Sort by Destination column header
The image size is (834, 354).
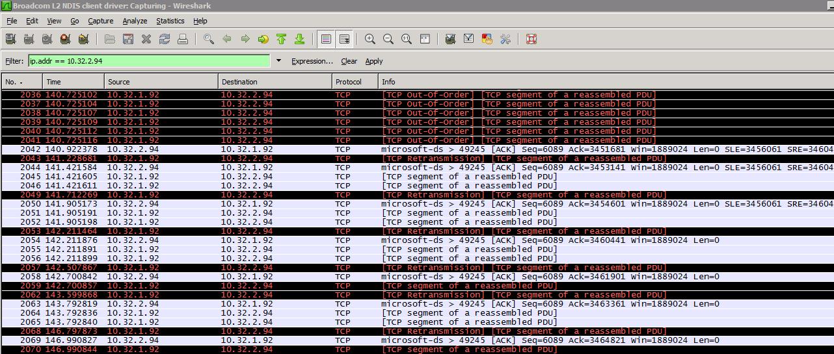coord(275,82)
